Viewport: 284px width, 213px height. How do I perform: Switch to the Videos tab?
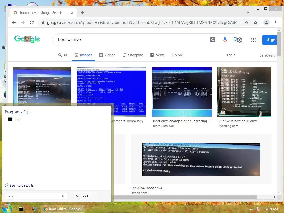click(x=107, y=55)
